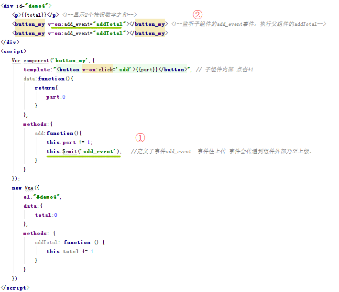The width and height of the screenshot is (339, 292).
Task: Click "methods: {" inside new Vue
Action: 39,233
